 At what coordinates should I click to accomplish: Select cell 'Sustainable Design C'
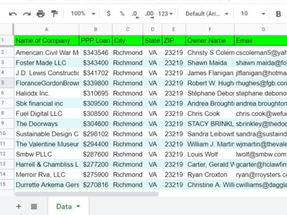pos(47,134)
